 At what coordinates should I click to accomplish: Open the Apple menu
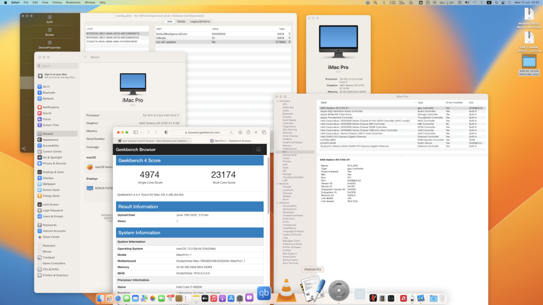5,2
